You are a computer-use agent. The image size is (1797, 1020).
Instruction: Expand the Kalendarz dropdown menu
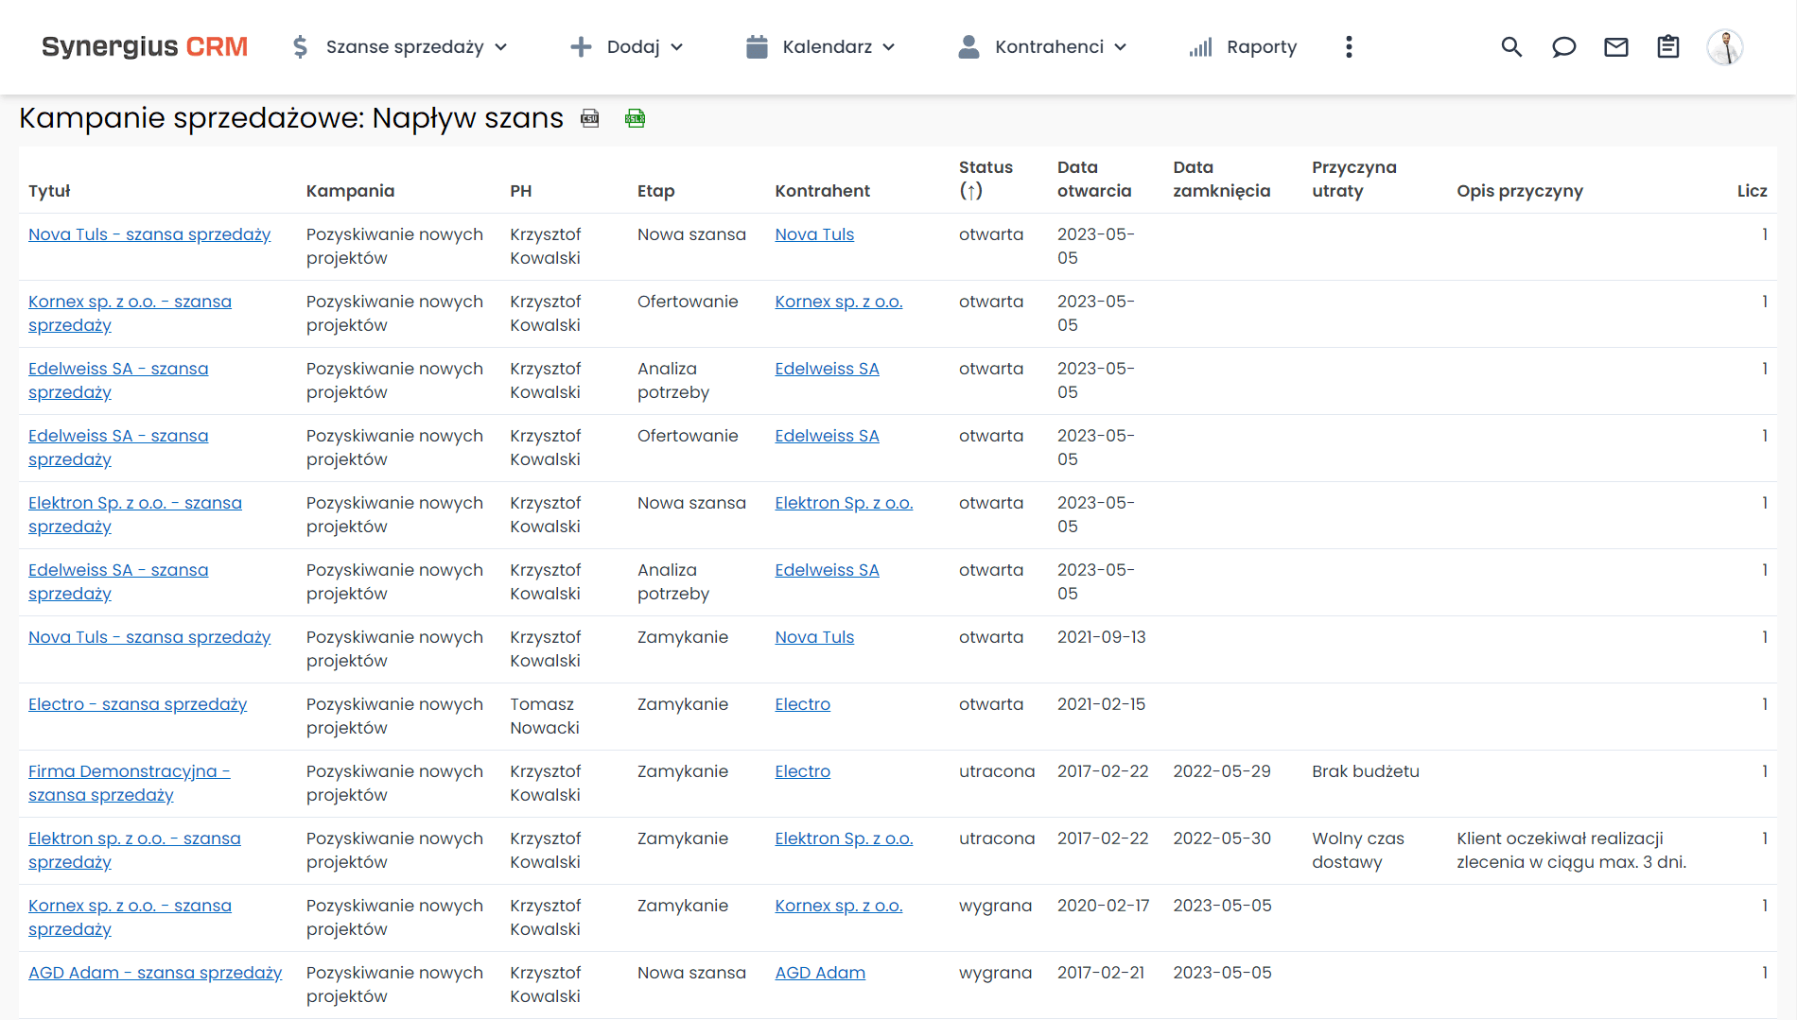tap(820, 47)
